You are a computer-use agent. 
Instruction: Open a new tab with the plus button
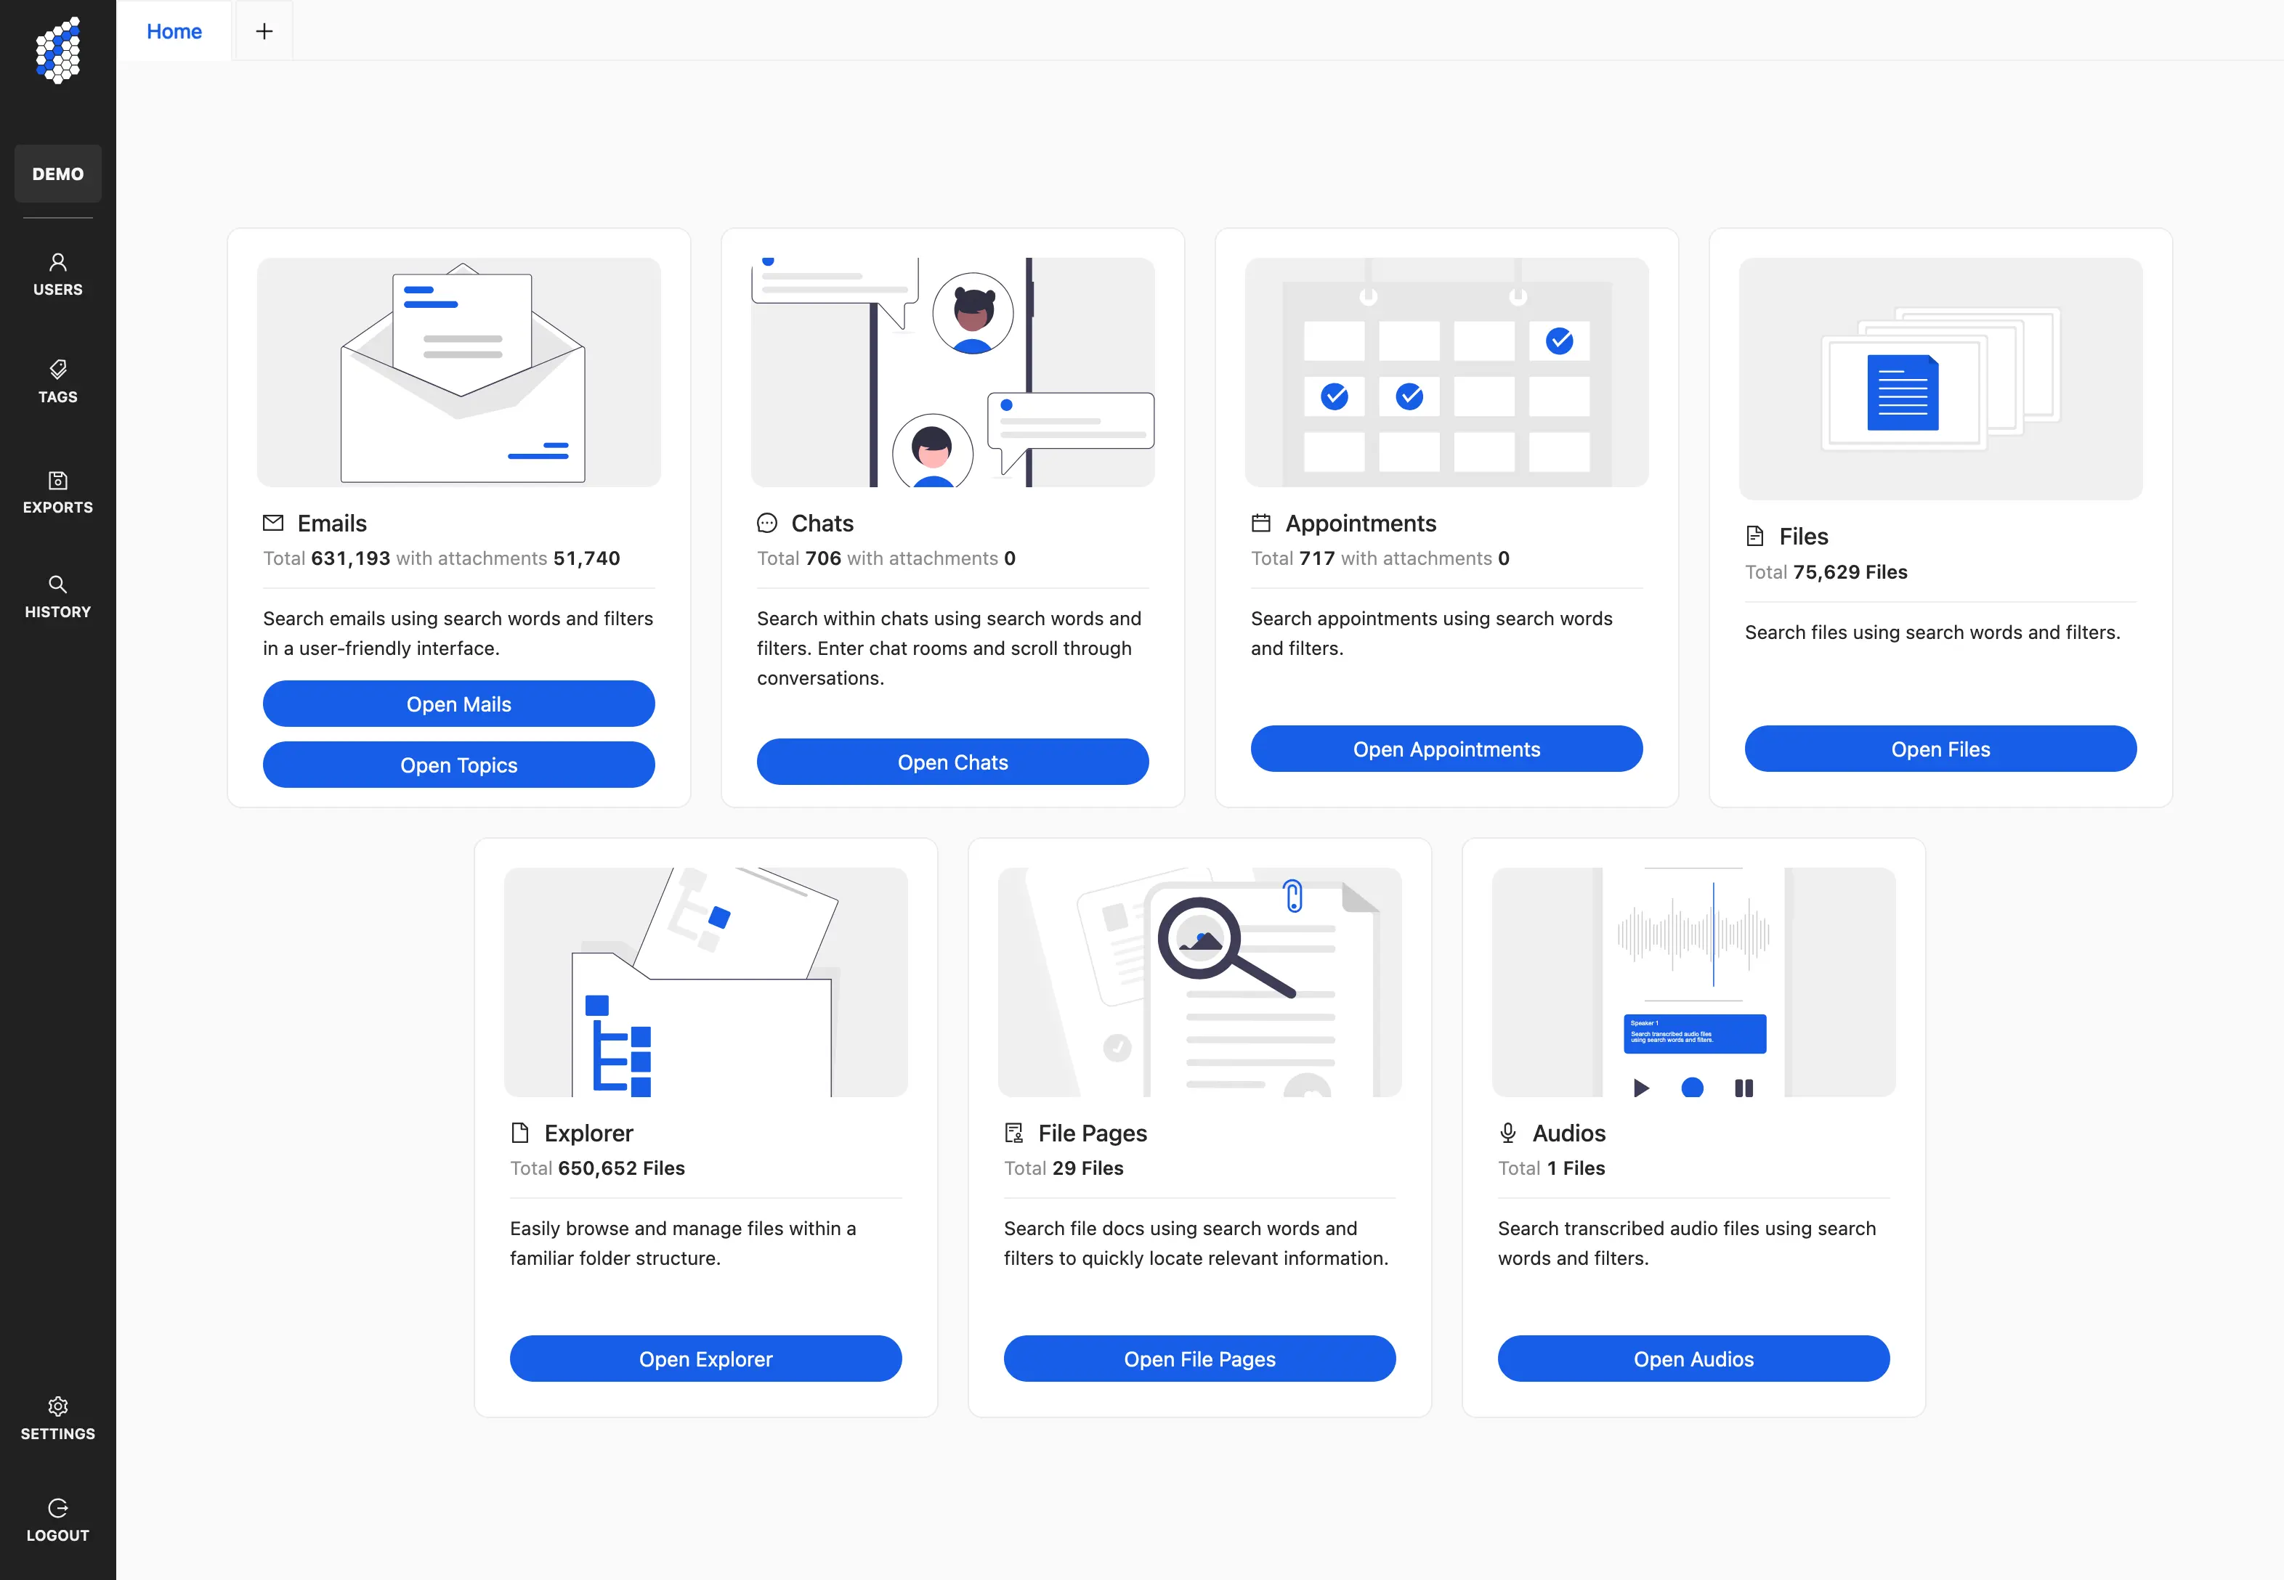point(264,30)
